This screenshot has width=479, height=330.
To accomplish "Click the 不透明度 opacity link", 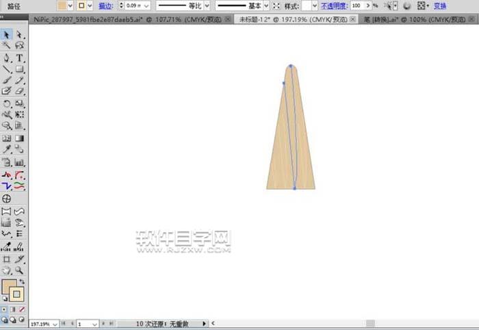I will pos(334,5).
